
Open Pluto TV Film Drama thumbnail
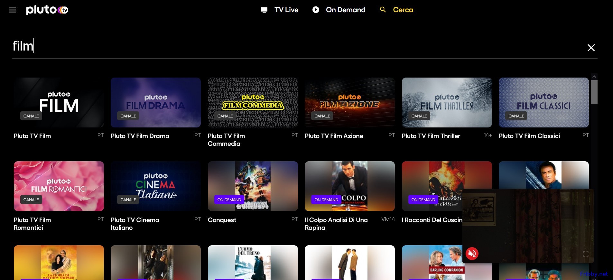[x=156, y=102]
